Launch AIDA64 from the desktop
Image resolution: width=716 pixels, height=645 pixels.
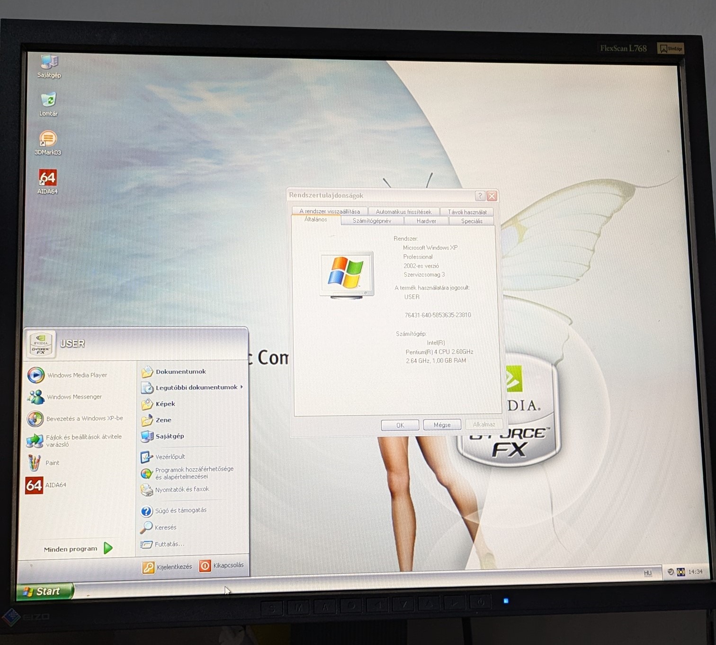point(47,182)
